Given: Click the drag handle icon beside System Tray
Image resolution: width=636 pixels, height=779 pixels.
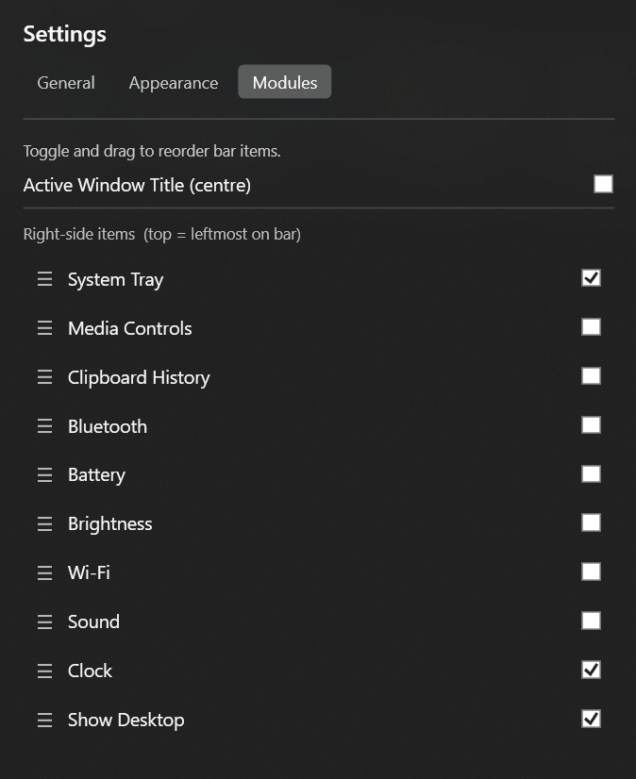Looking at the screenshot, I should 44,279.
